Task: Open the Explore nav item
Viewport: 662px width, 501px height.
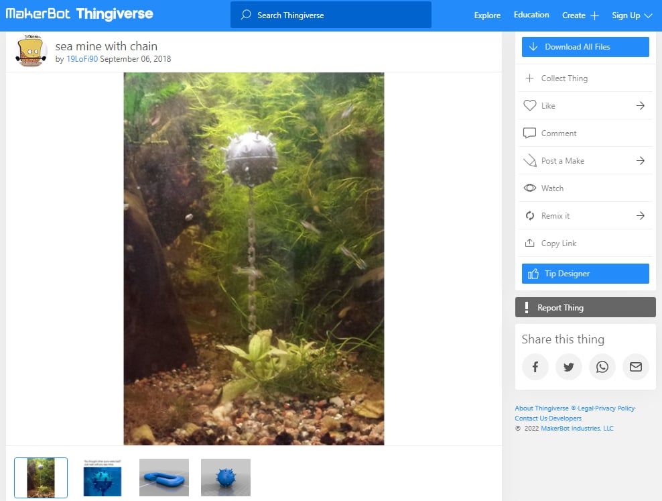Action: tap(487, 15)
